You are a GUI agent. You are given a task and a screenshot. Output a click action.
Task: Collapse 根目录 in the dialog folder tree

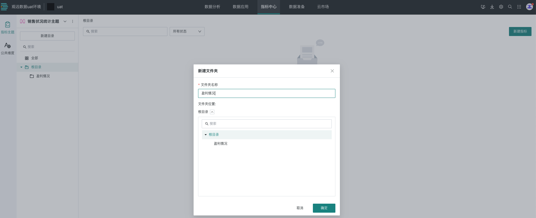pos(206,135)
